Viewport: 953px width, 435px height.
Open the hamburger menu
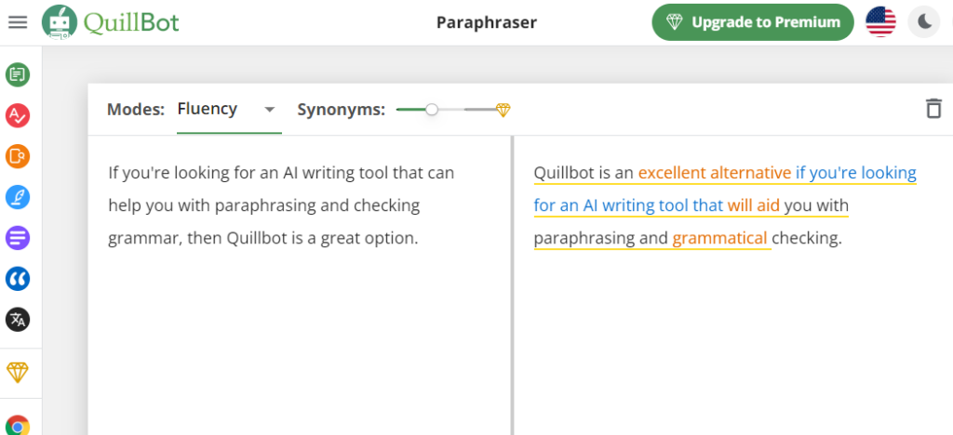17,21
